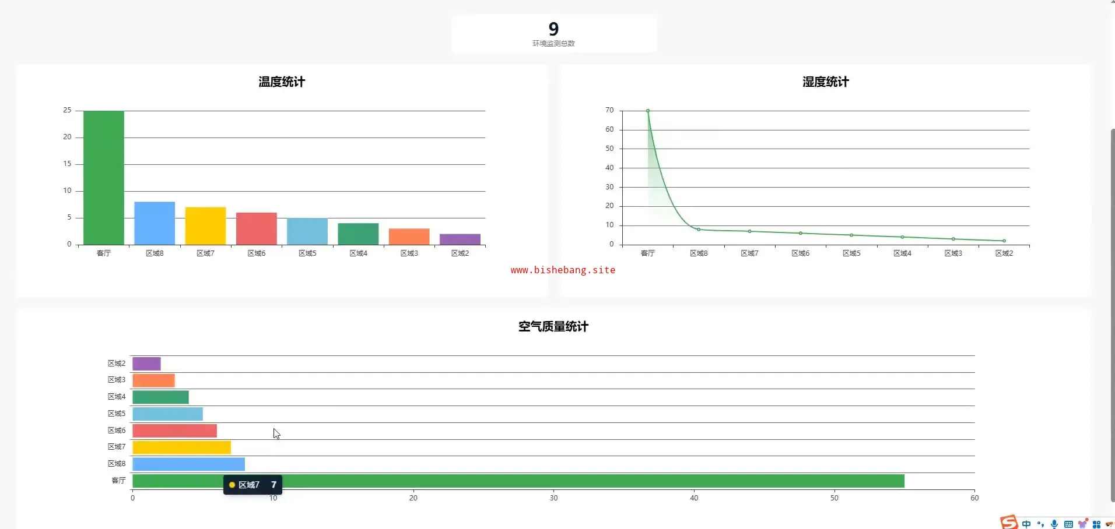This screenshot has width=1115, height=529.
Task: Click the 湿度统计 chart title
Action: point(826,82)
